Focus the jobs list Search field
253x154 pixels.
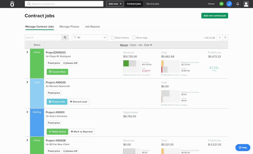(x=43, y=37)
